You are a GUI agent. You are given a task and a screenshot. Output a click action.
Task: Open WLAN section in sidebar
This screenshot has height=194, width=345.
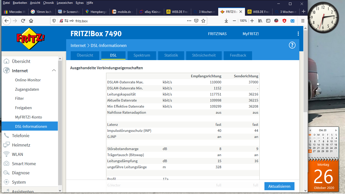pos(17,154)
